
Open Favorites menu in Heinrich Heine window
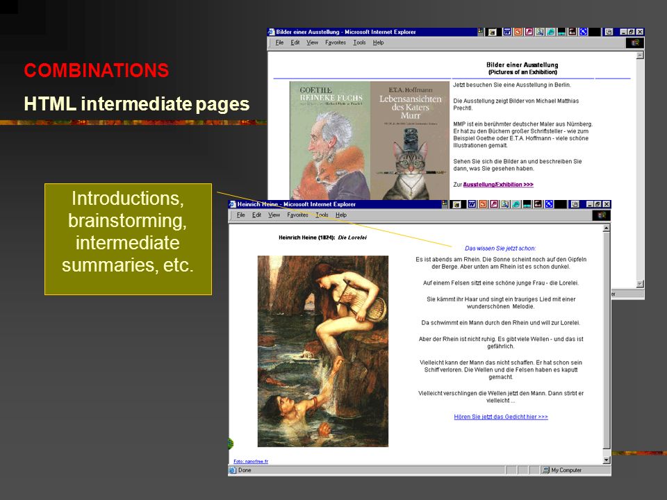pos(297,215)
